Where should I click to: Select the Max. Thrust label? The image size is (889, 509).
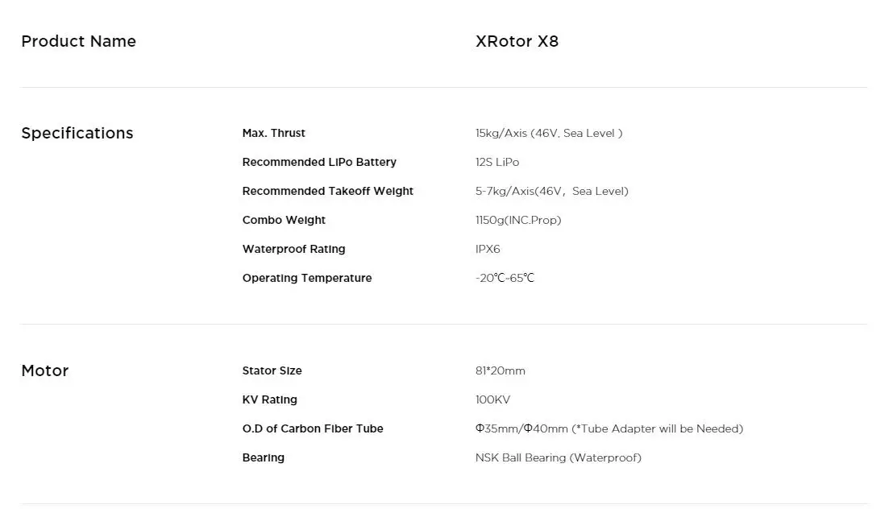(273, 133)
